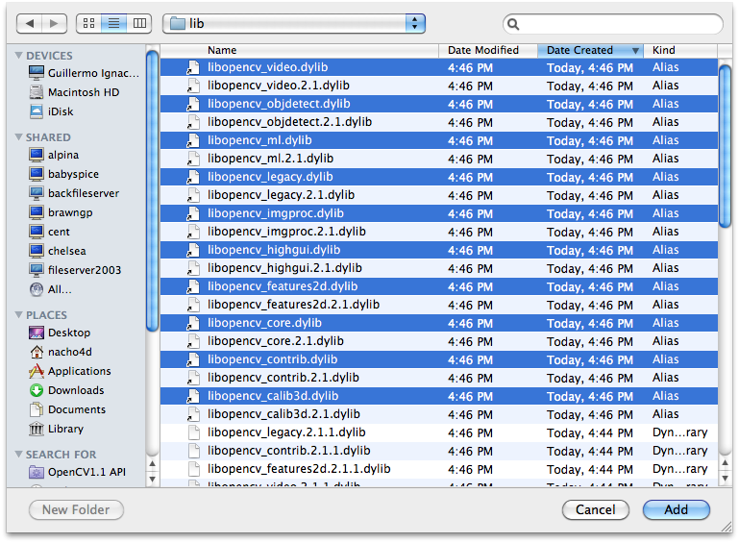Image resolution: width=739 pixels, height=543 pixels.
Task: Collapse the DEVICES section
Action: click(x=19, y=55)
